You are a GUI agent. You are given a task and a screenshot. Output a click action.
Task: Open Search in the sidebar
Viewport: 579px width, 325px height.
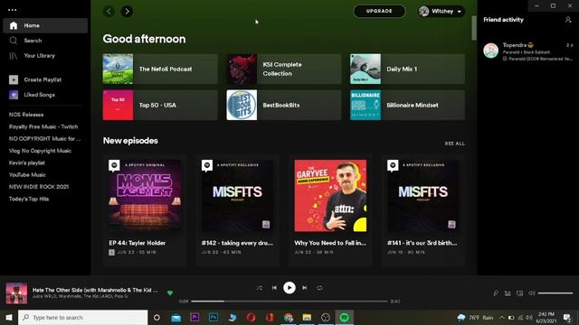(x=33, y=41)
